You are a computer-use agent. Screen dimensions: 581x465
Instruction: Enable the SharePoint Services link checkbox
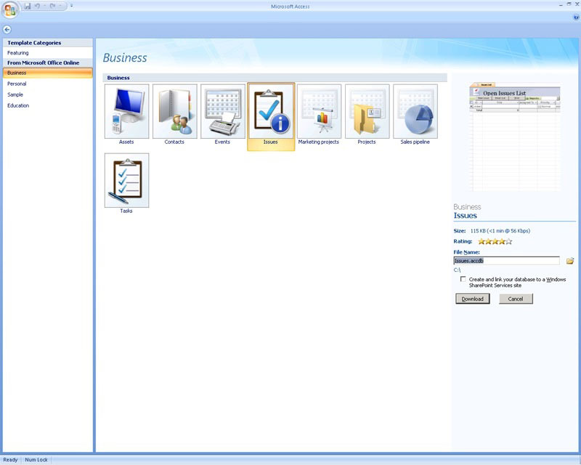pos(463,279)
